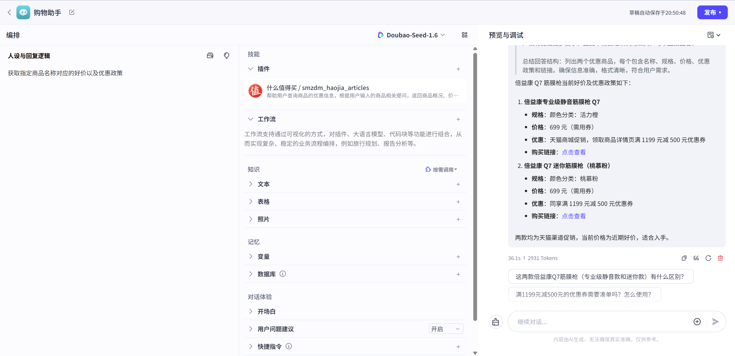Rename 购物助手 using the pencil icon
Screen dimensions: 735x356
click(71, 12)
